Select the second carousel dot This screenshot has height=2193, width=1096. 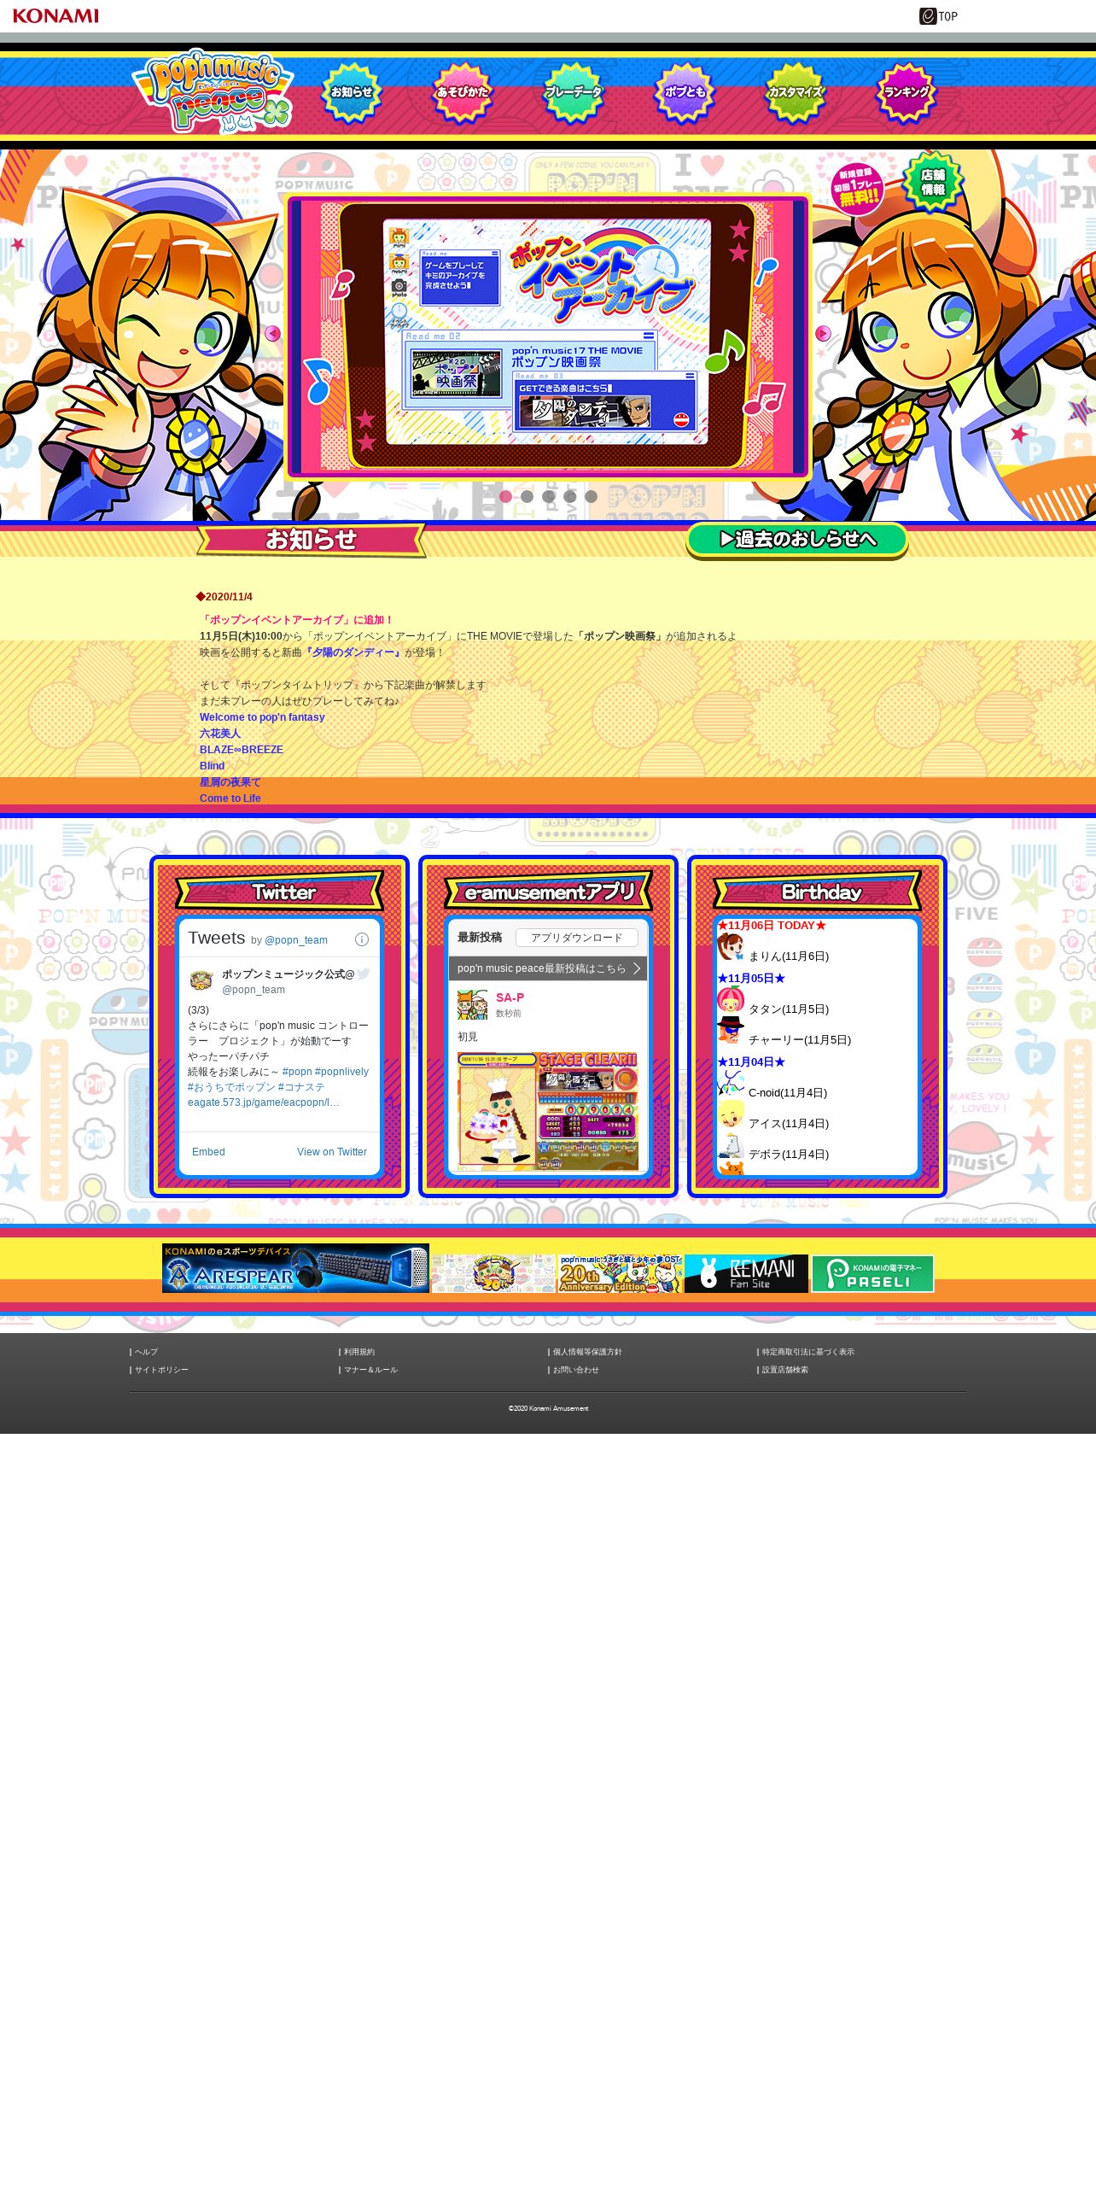[527, 496]
